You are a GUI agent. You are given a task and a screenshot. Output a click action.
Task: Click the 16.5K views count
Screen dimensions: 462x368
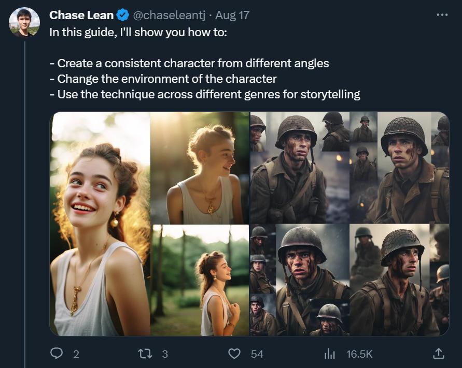359,354
